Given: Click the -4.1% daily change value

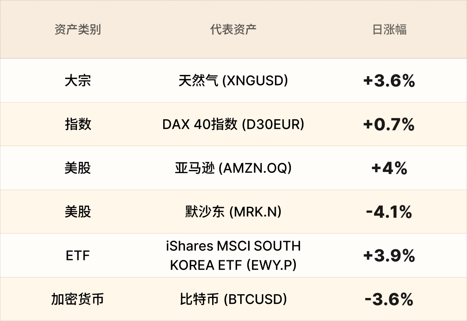Looking at the screenshot, I should [389, 212].
